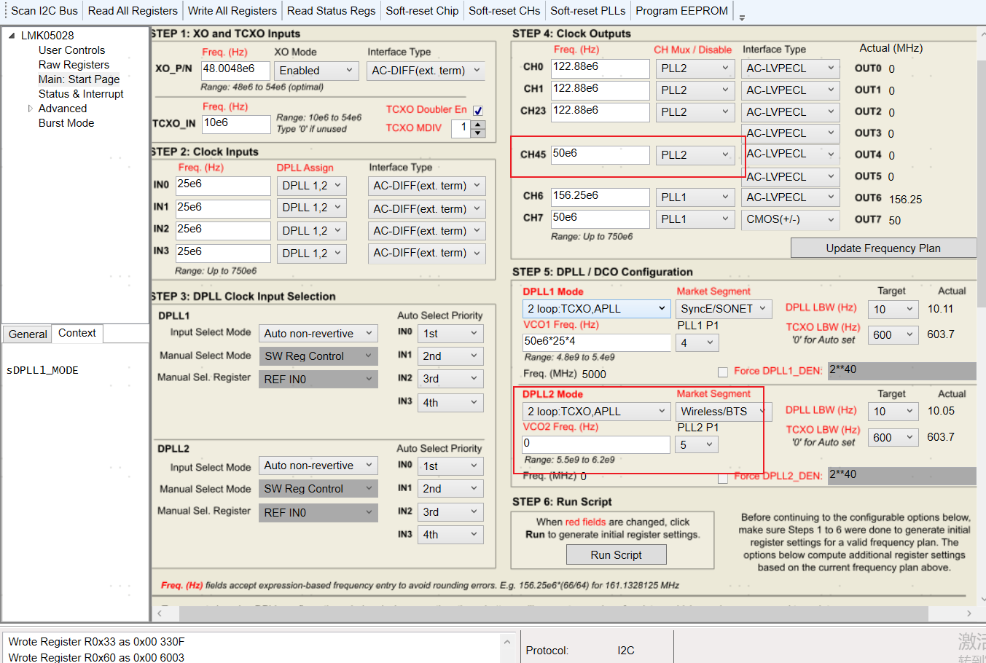
Task: Click Soft-reset CHs
Action: point(504,11)
